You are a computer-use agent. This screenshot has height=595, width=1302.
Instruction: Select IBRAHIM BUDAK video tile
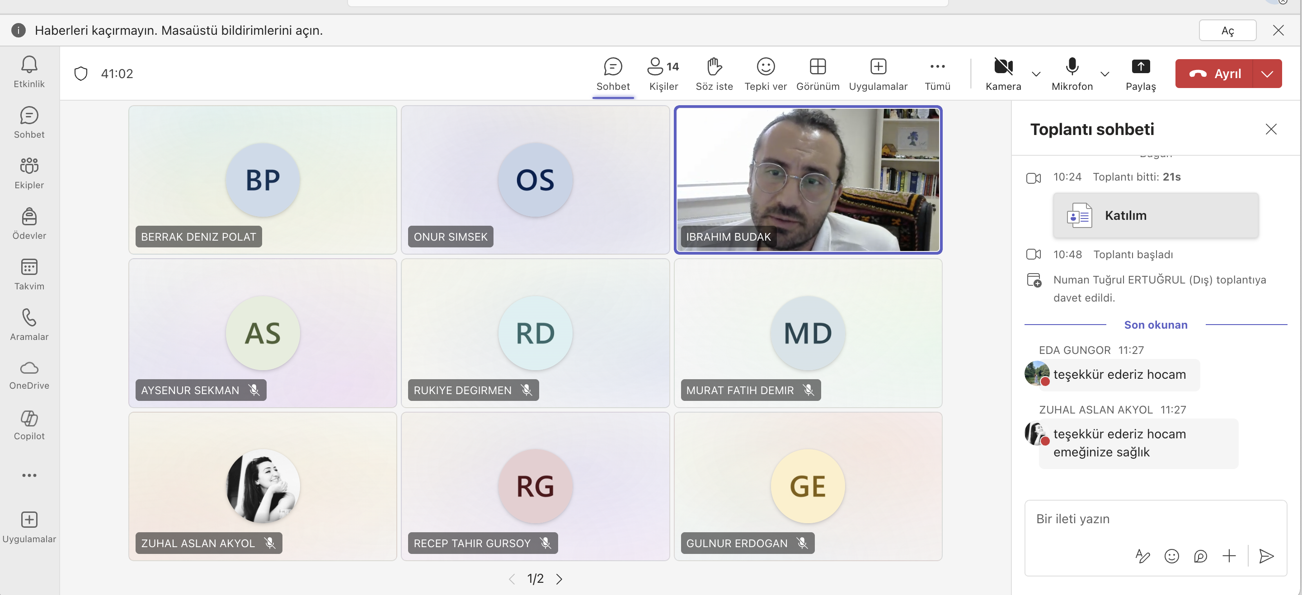click(x=808, y=179)
